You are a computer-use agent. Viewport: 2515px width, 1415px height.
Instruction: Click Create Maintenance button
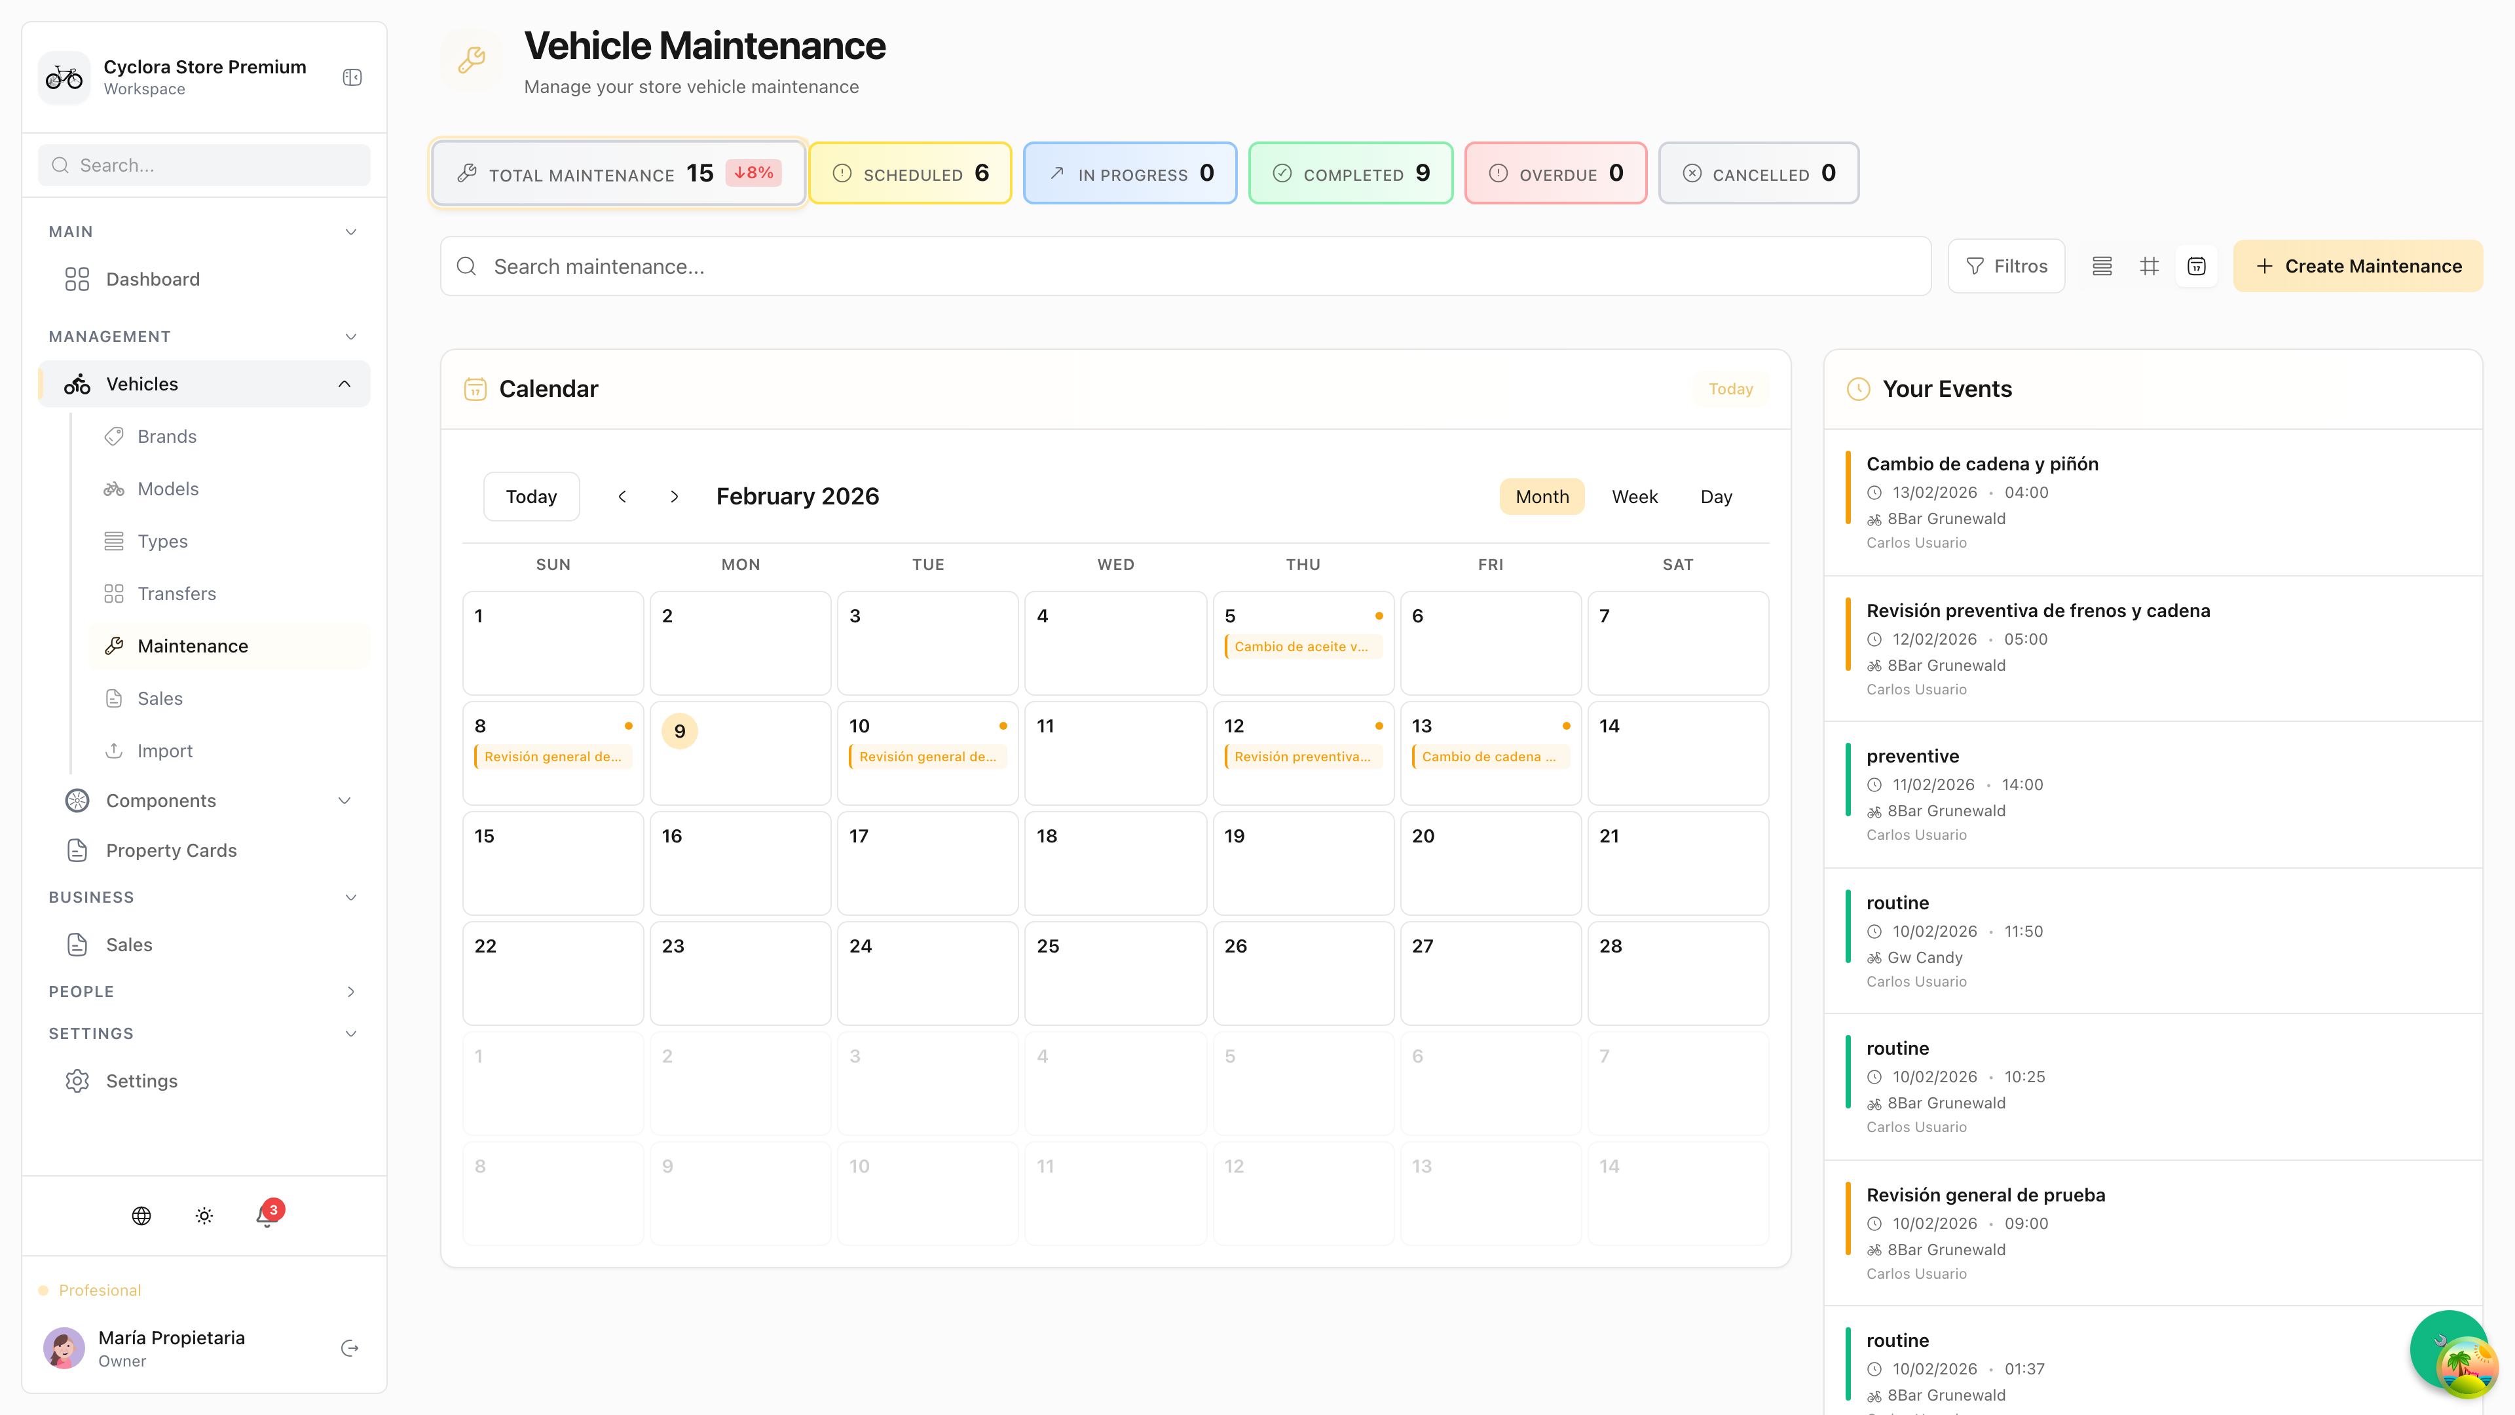tap(2358, 265)
